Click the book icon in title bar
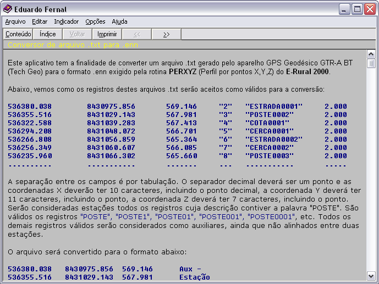379x284 pixels. (8, 9)
